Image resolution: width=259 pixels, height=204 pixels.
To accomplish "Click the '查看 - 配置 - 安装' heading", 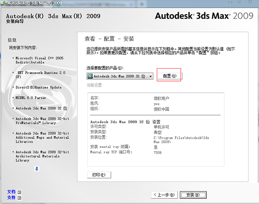I will point(109,39).
